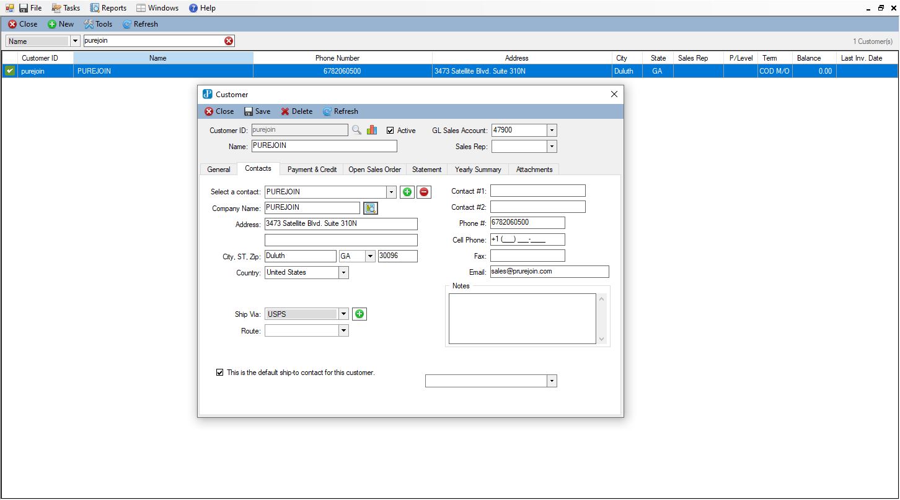Image resolution: width=900 pixels, height=500 pixels.
Task: Refresh the customer list in main toolbar
Action: [x=140, y=24]
